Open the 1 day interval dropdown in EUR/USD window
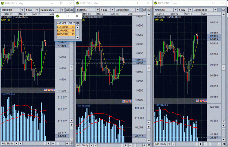Screen dimensions: 228x147 112,10
